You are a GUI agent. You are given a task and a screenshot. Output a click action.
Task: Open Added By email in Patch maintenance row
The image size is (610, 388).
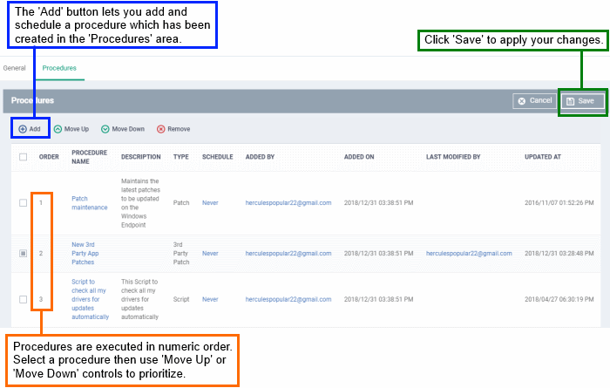(288, 203)
